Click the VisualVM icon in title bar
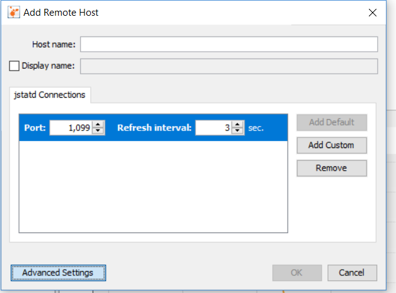This screenshot has width=396, height=293. pos(14,12)
